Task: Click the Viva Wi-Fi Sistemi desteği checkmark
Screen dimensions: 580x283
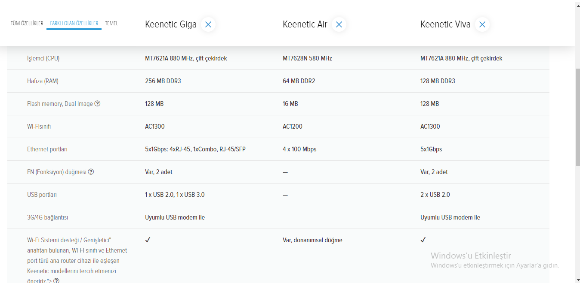Action: (x=423, y=240)
